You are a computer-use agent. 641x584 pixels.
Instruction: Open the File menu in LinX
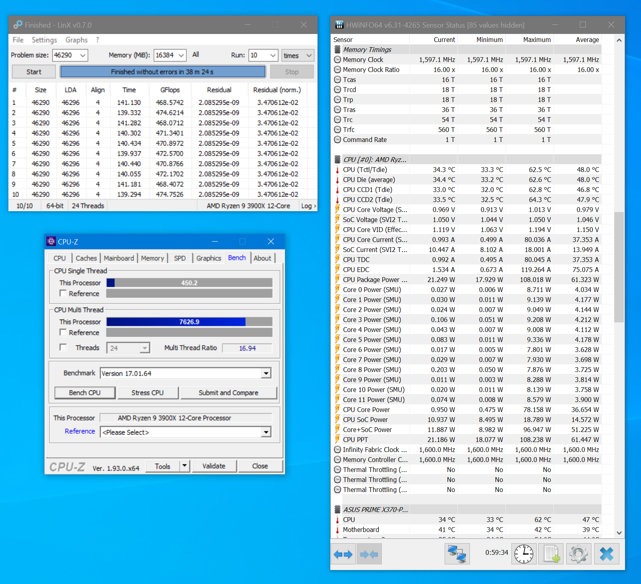[18, 40]
